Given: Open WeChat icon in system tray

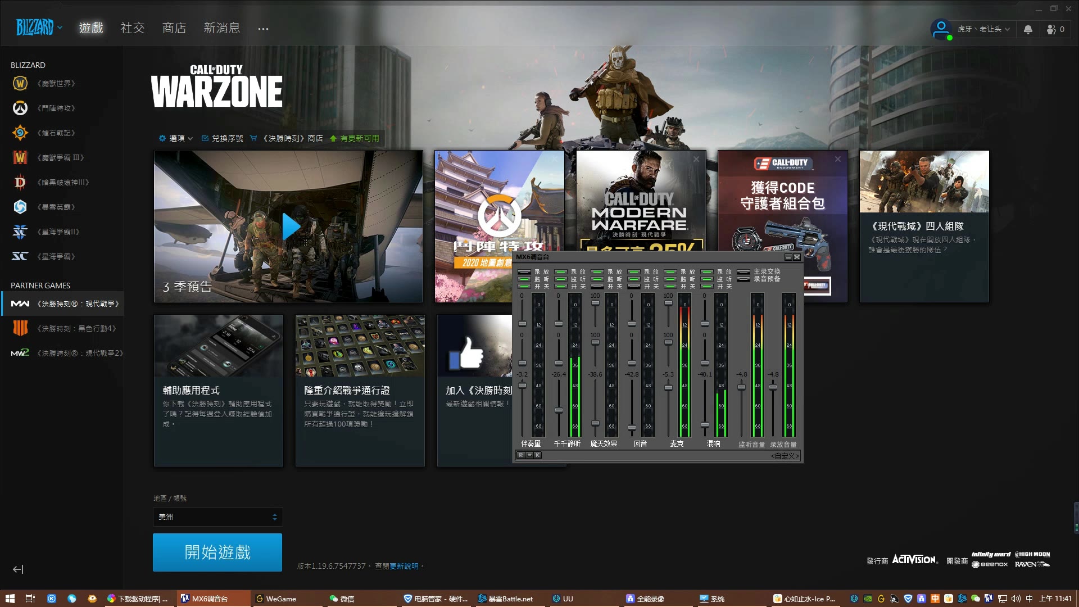Looking at the screenshot, I should tap(976, 599).
